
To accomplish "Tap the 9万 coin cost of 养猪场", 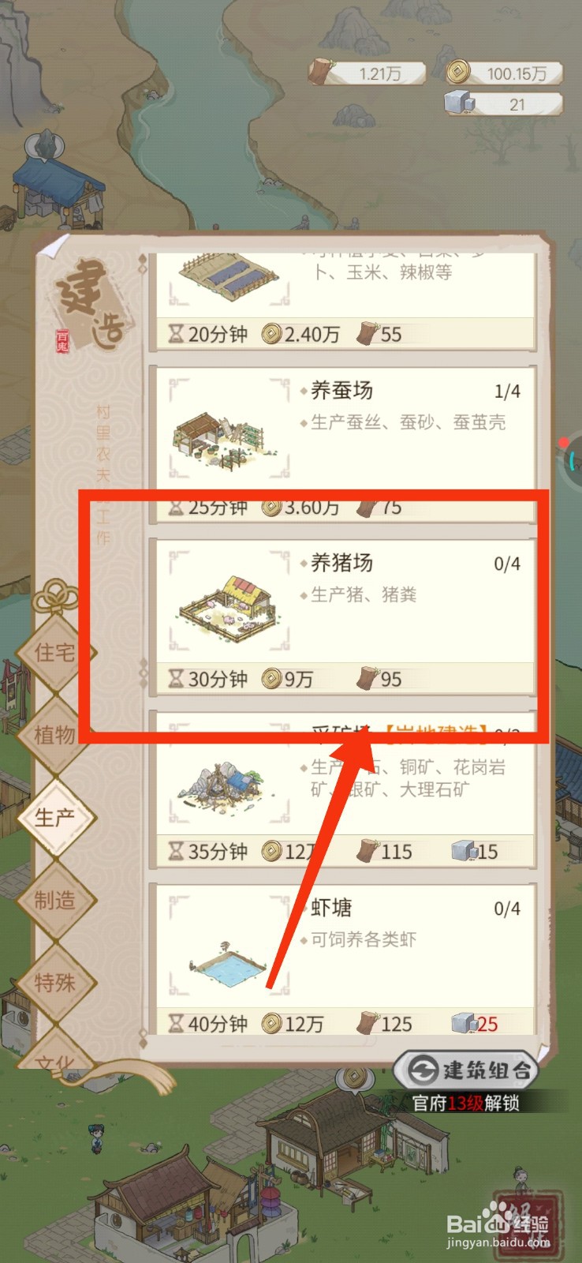I will (289, 679).
